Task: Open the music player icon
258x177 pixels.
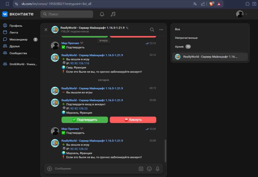Action: [x=113, y=14]
